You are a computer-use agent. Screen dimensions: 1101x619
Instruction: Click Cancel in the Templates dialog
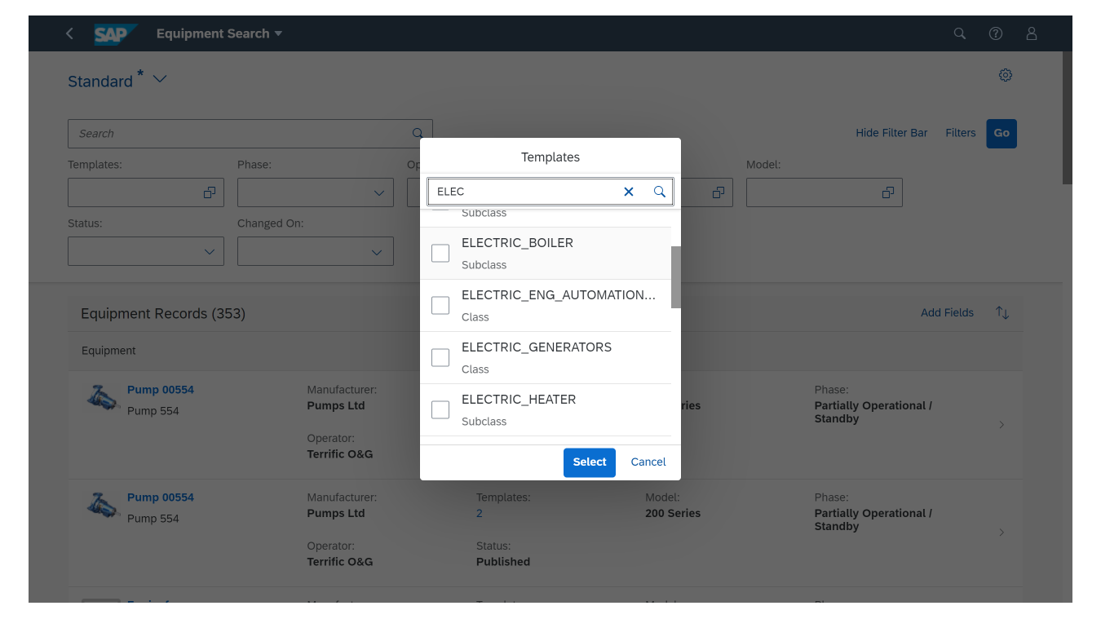click(648, 462)
